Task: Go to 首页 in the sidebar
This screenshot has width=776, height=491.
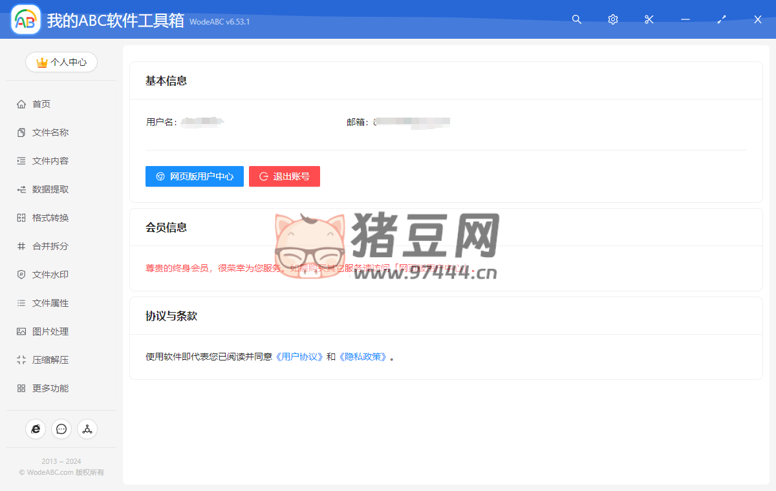Action: coord(41,104)
